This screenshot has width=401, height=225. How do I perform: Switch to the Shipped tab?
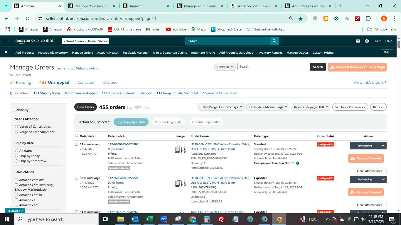pyautogui.click(x=110, y=82)
